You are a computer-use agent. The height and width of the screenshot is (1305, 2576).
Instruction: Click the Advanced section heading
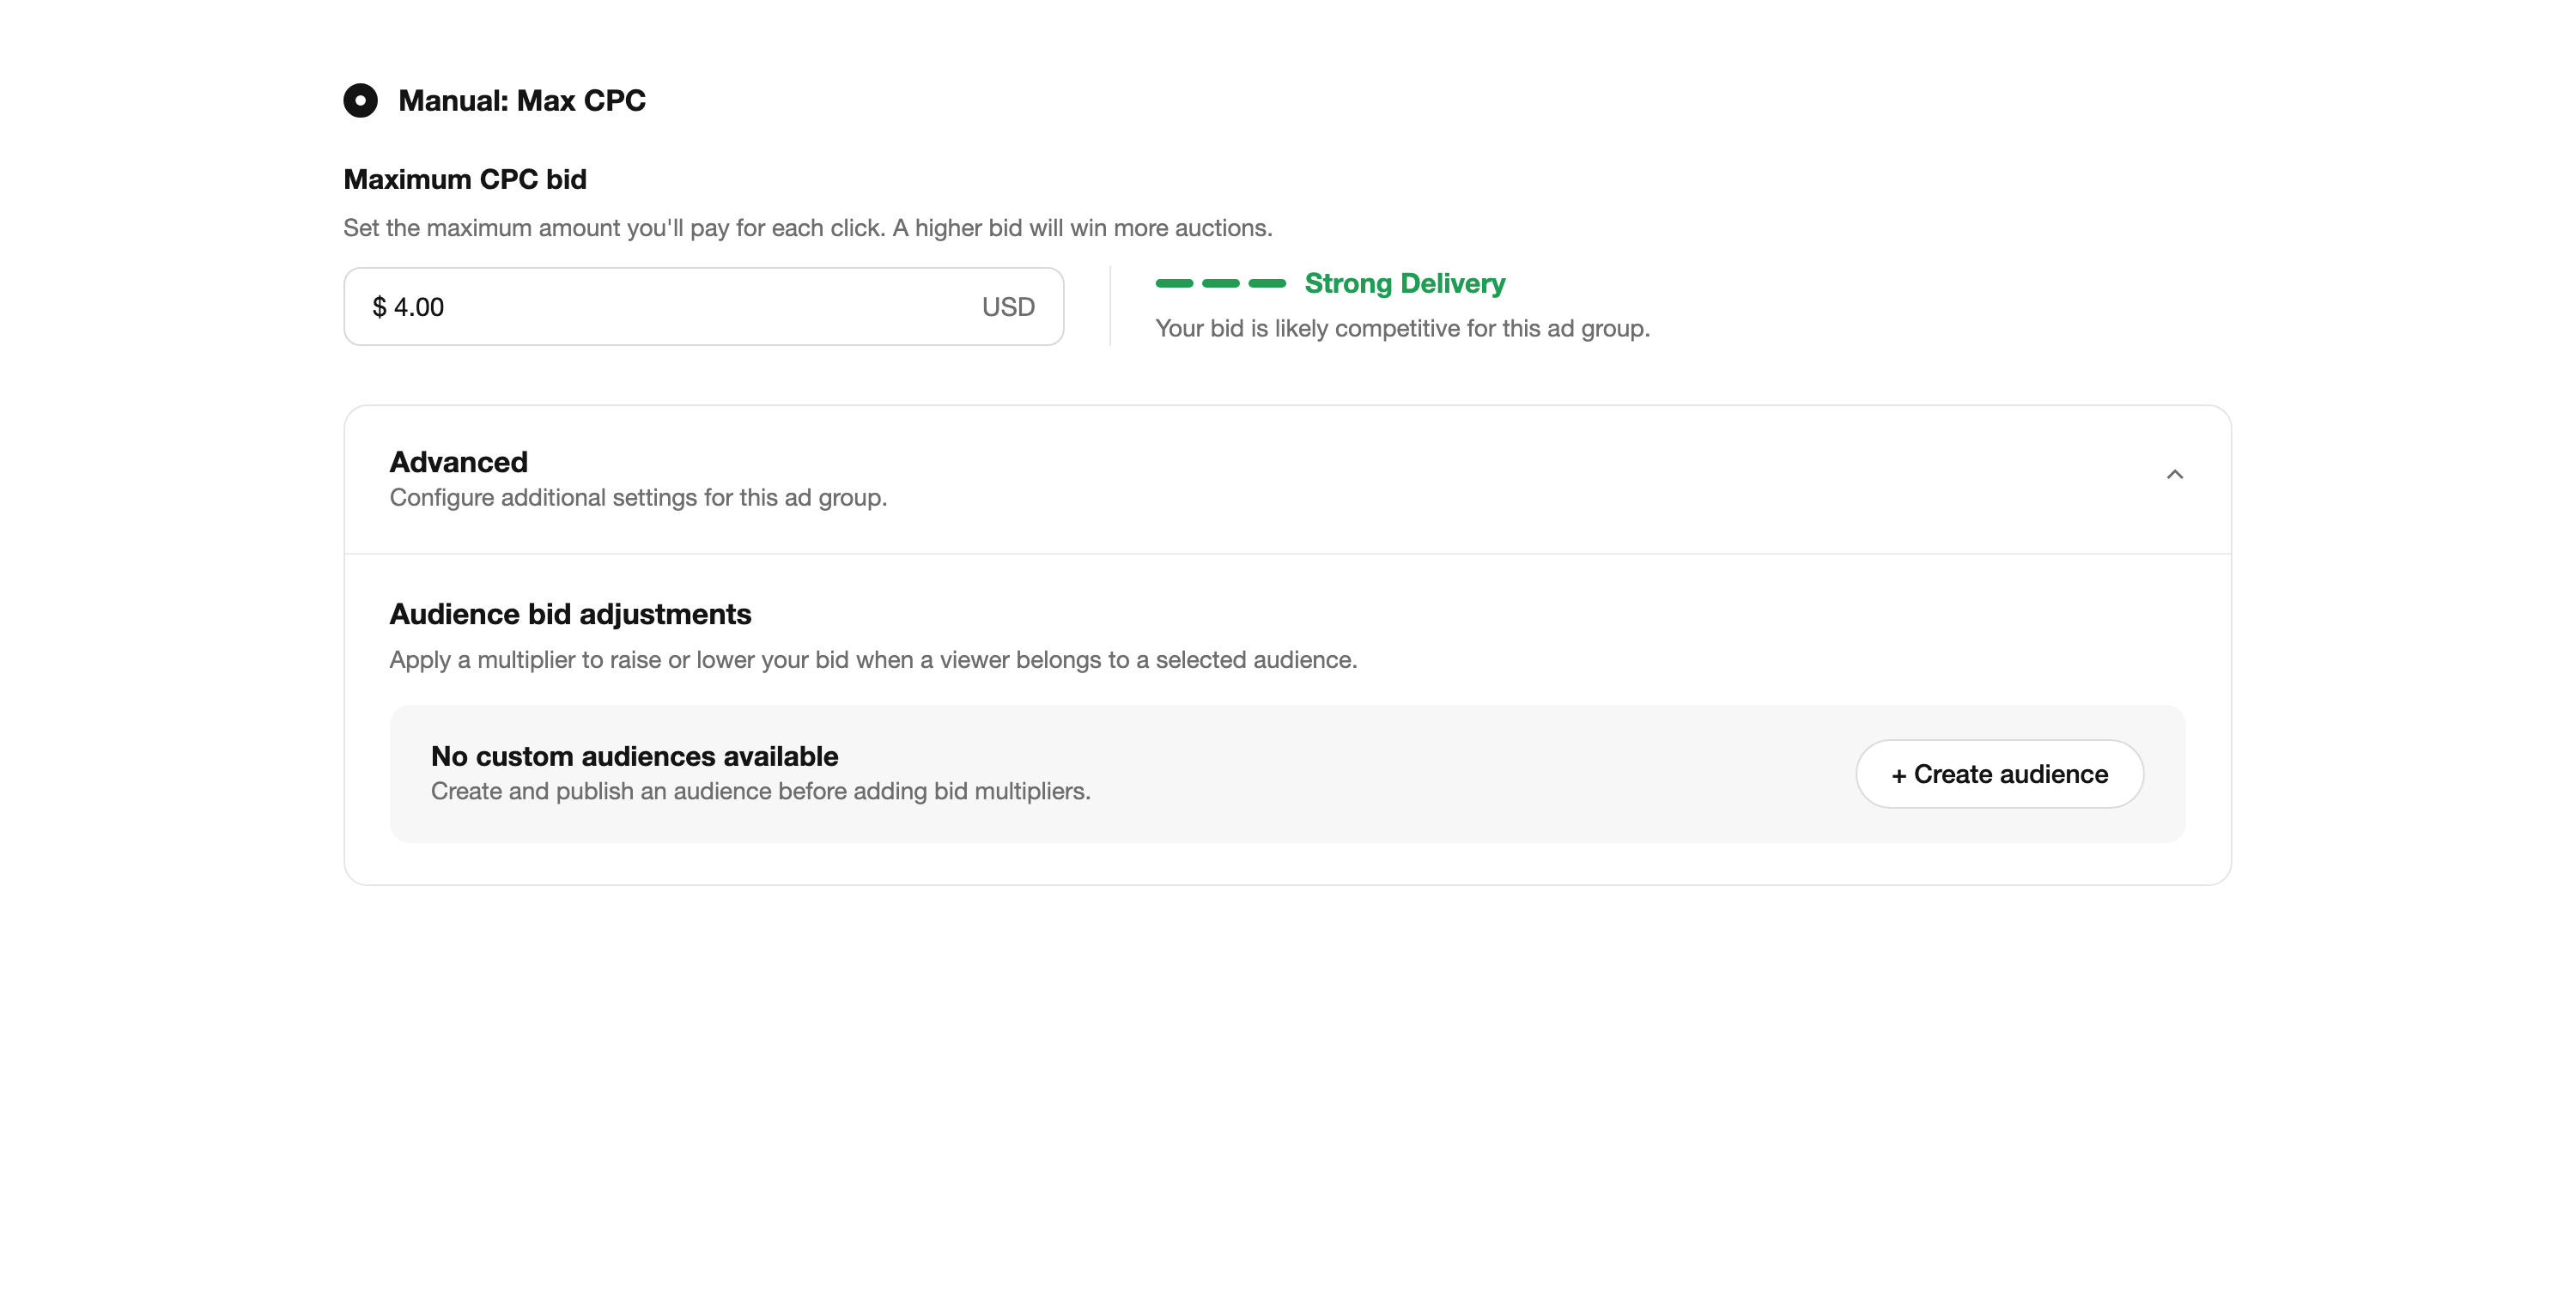click(458, 462)
